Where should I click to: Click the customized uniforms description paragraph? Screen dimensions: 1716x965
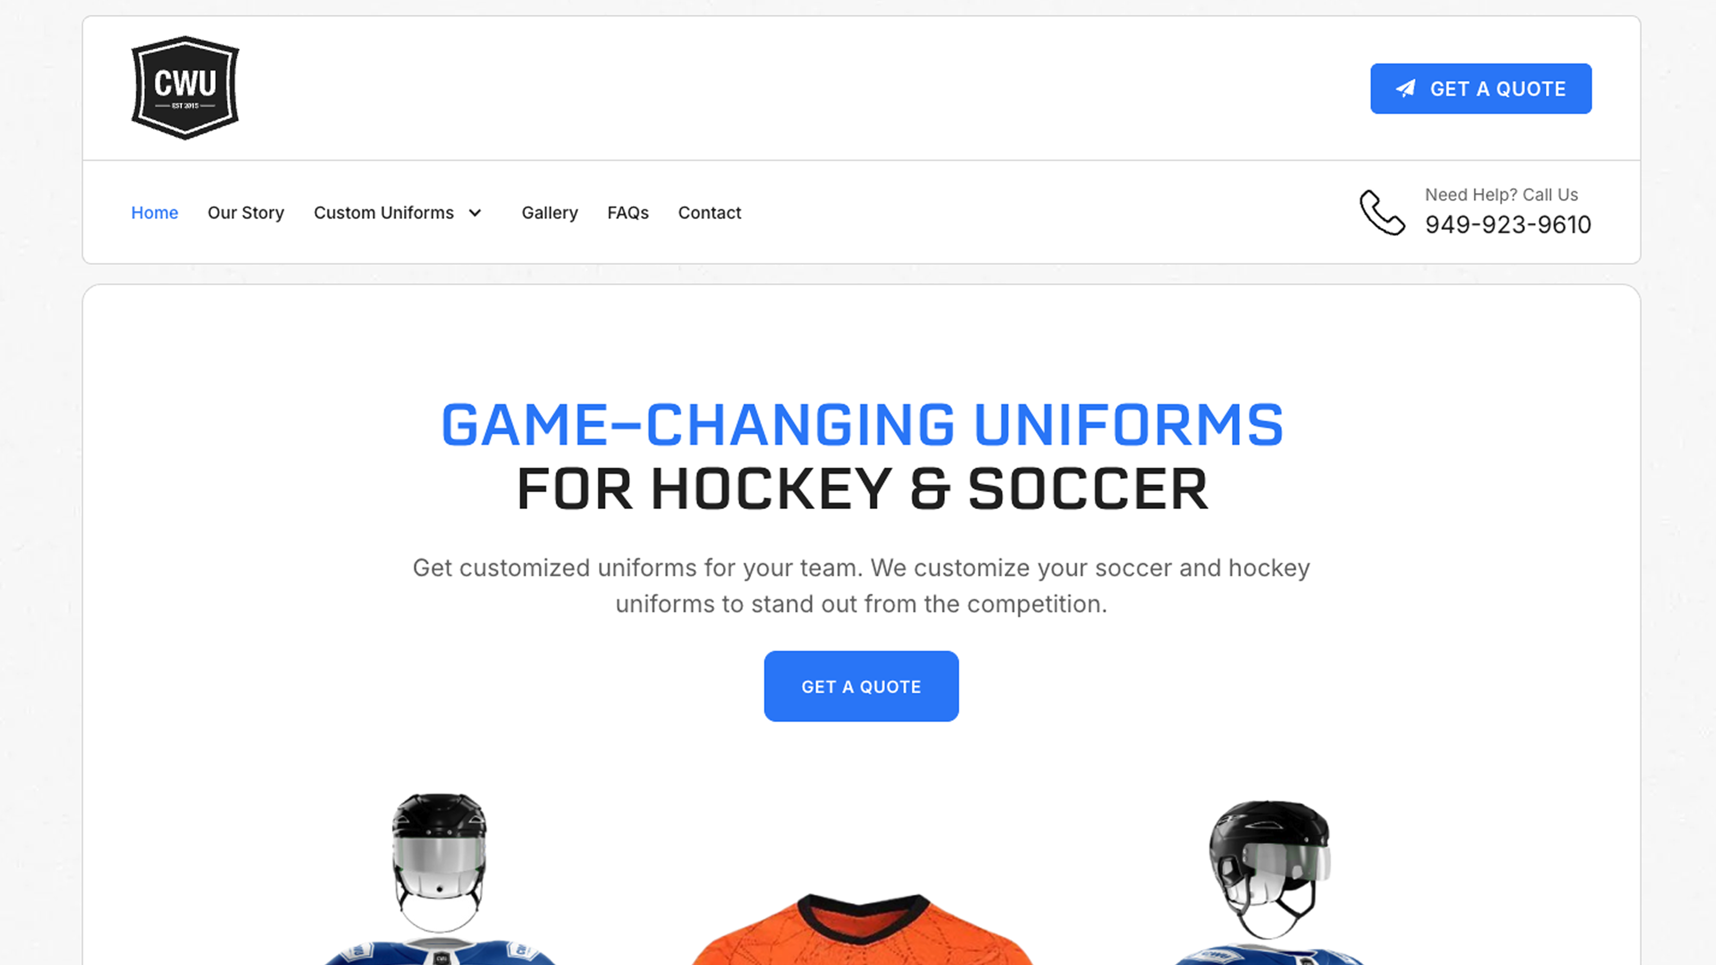(x=861, y=586)
